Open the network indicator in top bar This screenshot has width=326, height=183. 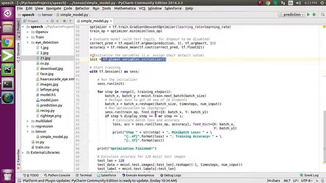pos(283,3)
